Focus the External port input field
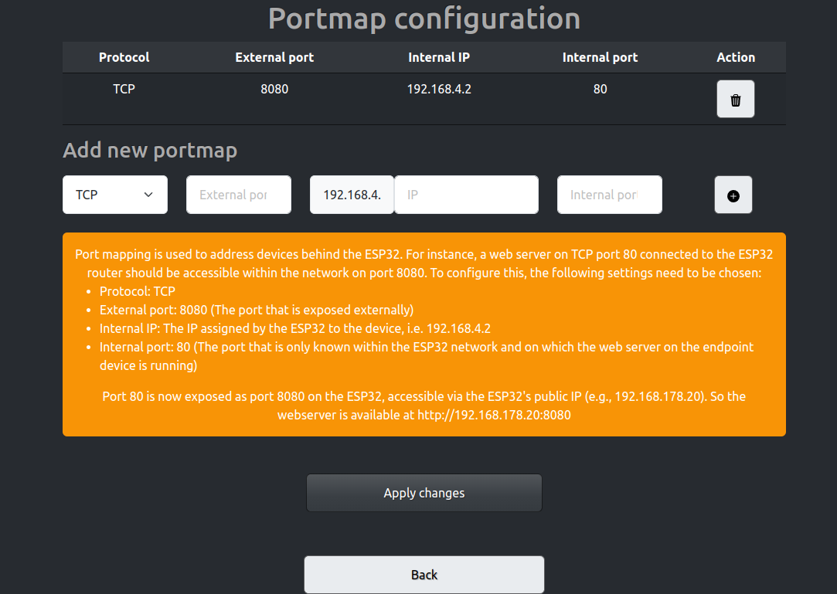 (239, 195)
